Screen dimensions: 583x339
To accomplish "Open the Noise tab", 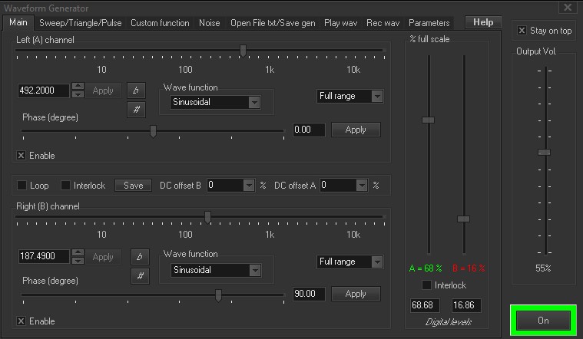I will tap(210, 23).
